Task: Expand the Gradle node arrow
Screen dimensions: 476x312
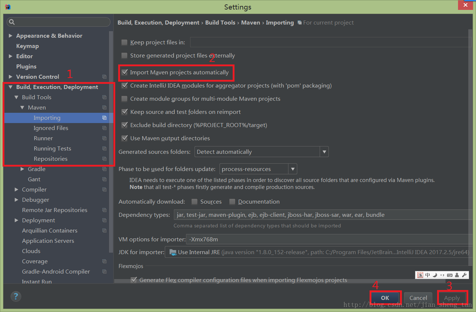Action: pyautogui.click(x=22, y=169)
